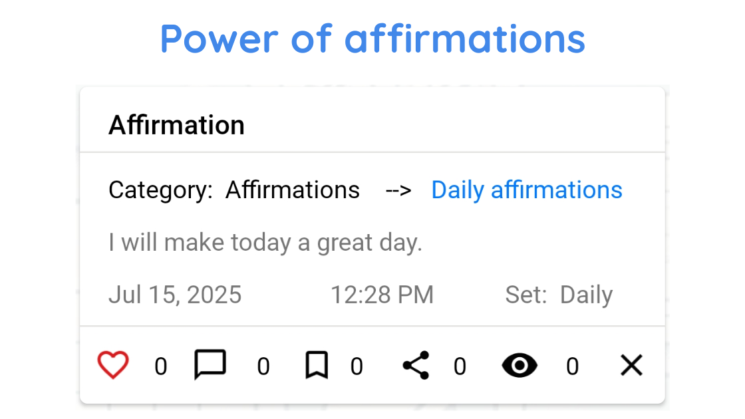The width and height of the screenshot is (745, 419).
Task: Click the comment count number
Action: click(263, 366)
